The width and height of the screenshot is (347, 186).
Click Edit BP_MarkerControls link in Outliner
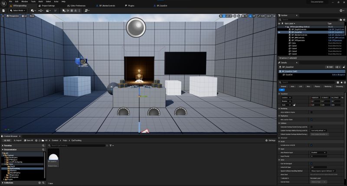pyautogui.click(x=336, y=35)
